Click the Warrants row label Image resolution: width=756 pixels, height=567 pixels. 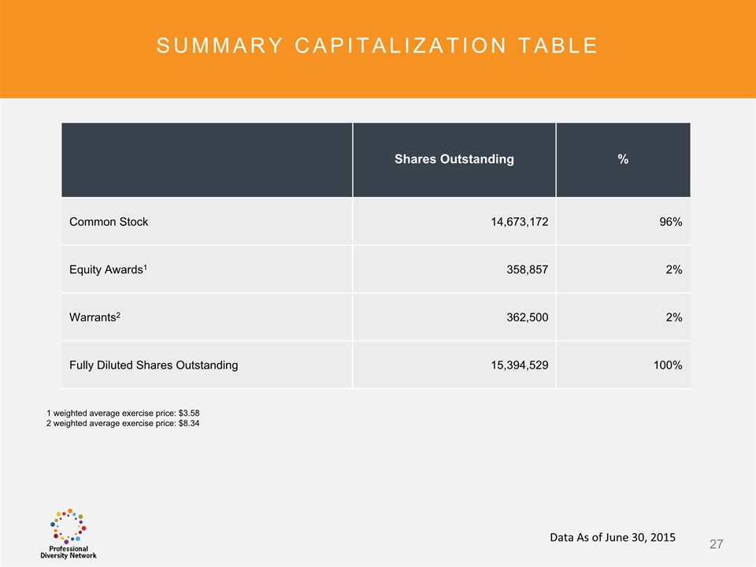pos(94,317)
